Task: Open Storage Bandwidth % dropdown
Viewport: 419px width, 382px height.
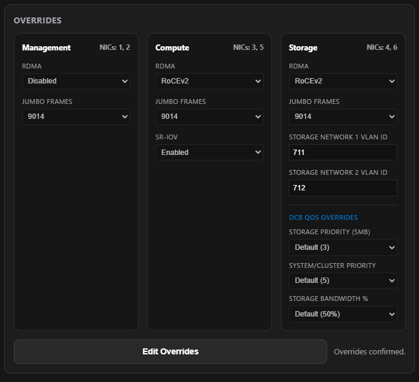Action: pyautogui.click(x=343, y=314)
